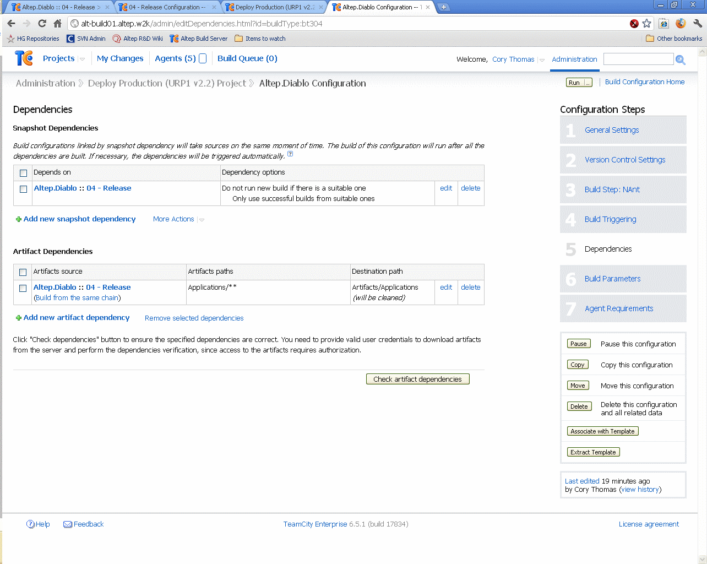Click the red ad-blocker icon in address bar

click(634, 24)
